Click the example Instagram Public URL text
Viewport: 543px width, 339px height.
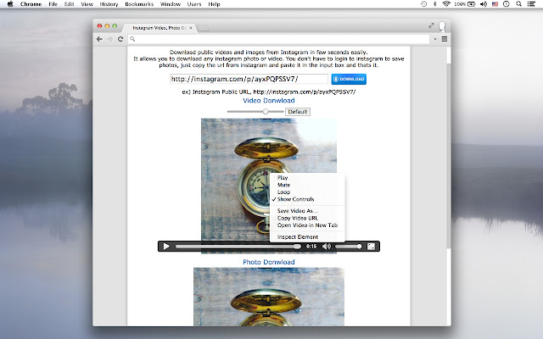269,92
